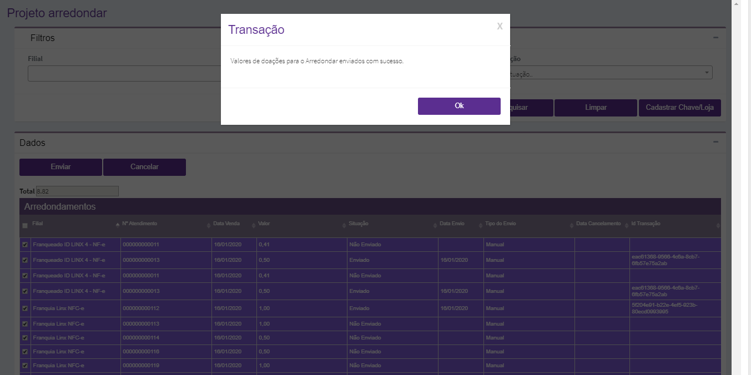Screen dimensions: 751x375
Task: Sort by Data Envio using its sort icon
Action: click(x=480, y=226)
